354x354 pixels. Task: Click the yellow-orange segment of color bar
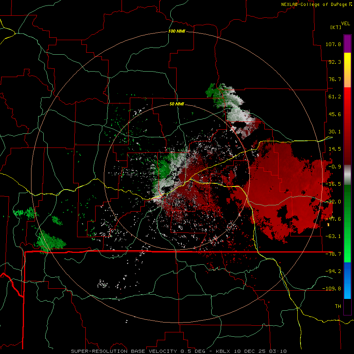pos(347,70)
